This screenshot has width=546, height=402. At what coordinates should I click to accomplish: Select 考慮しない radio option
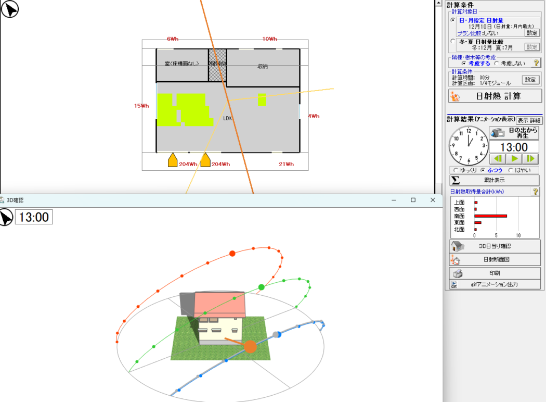pyautogui.click(x=498, y=63)
